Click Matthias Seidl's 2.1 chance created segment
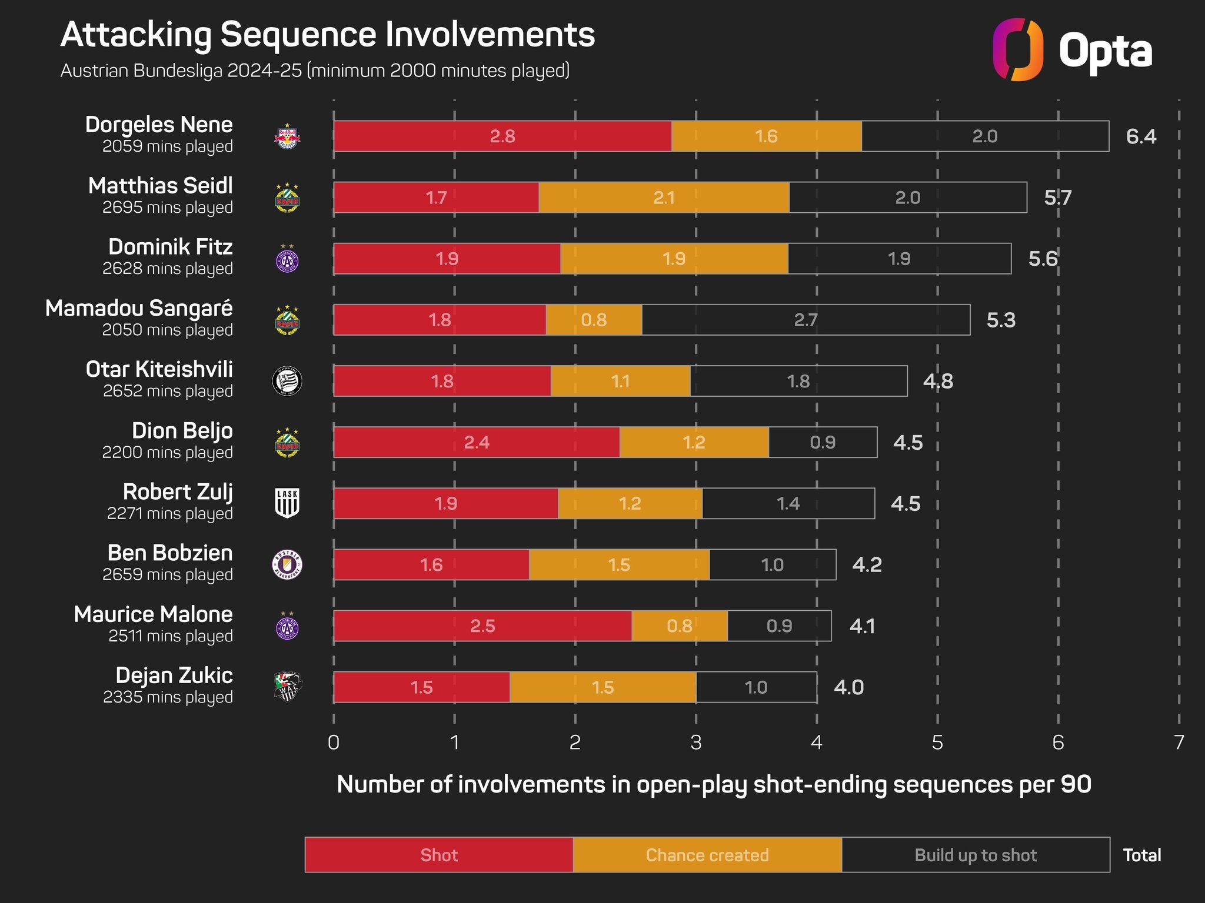The image size is (1205, 903). (x=664, y=198)
